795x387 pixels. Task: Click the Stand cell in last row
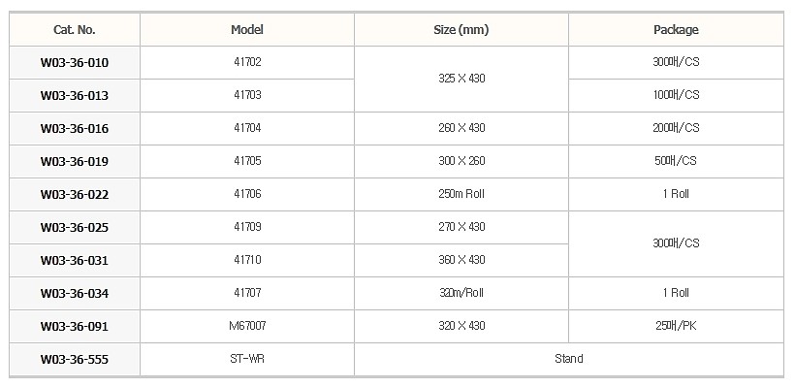coord(569,359)
